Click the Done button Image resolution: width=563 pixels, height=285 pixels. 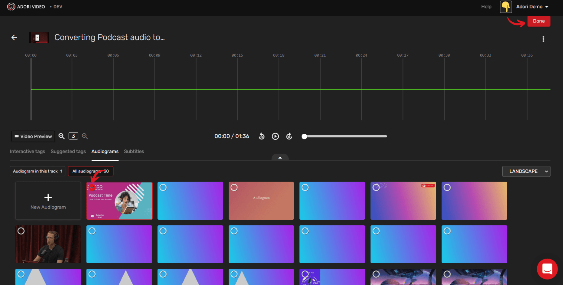(x=539, y=21)
